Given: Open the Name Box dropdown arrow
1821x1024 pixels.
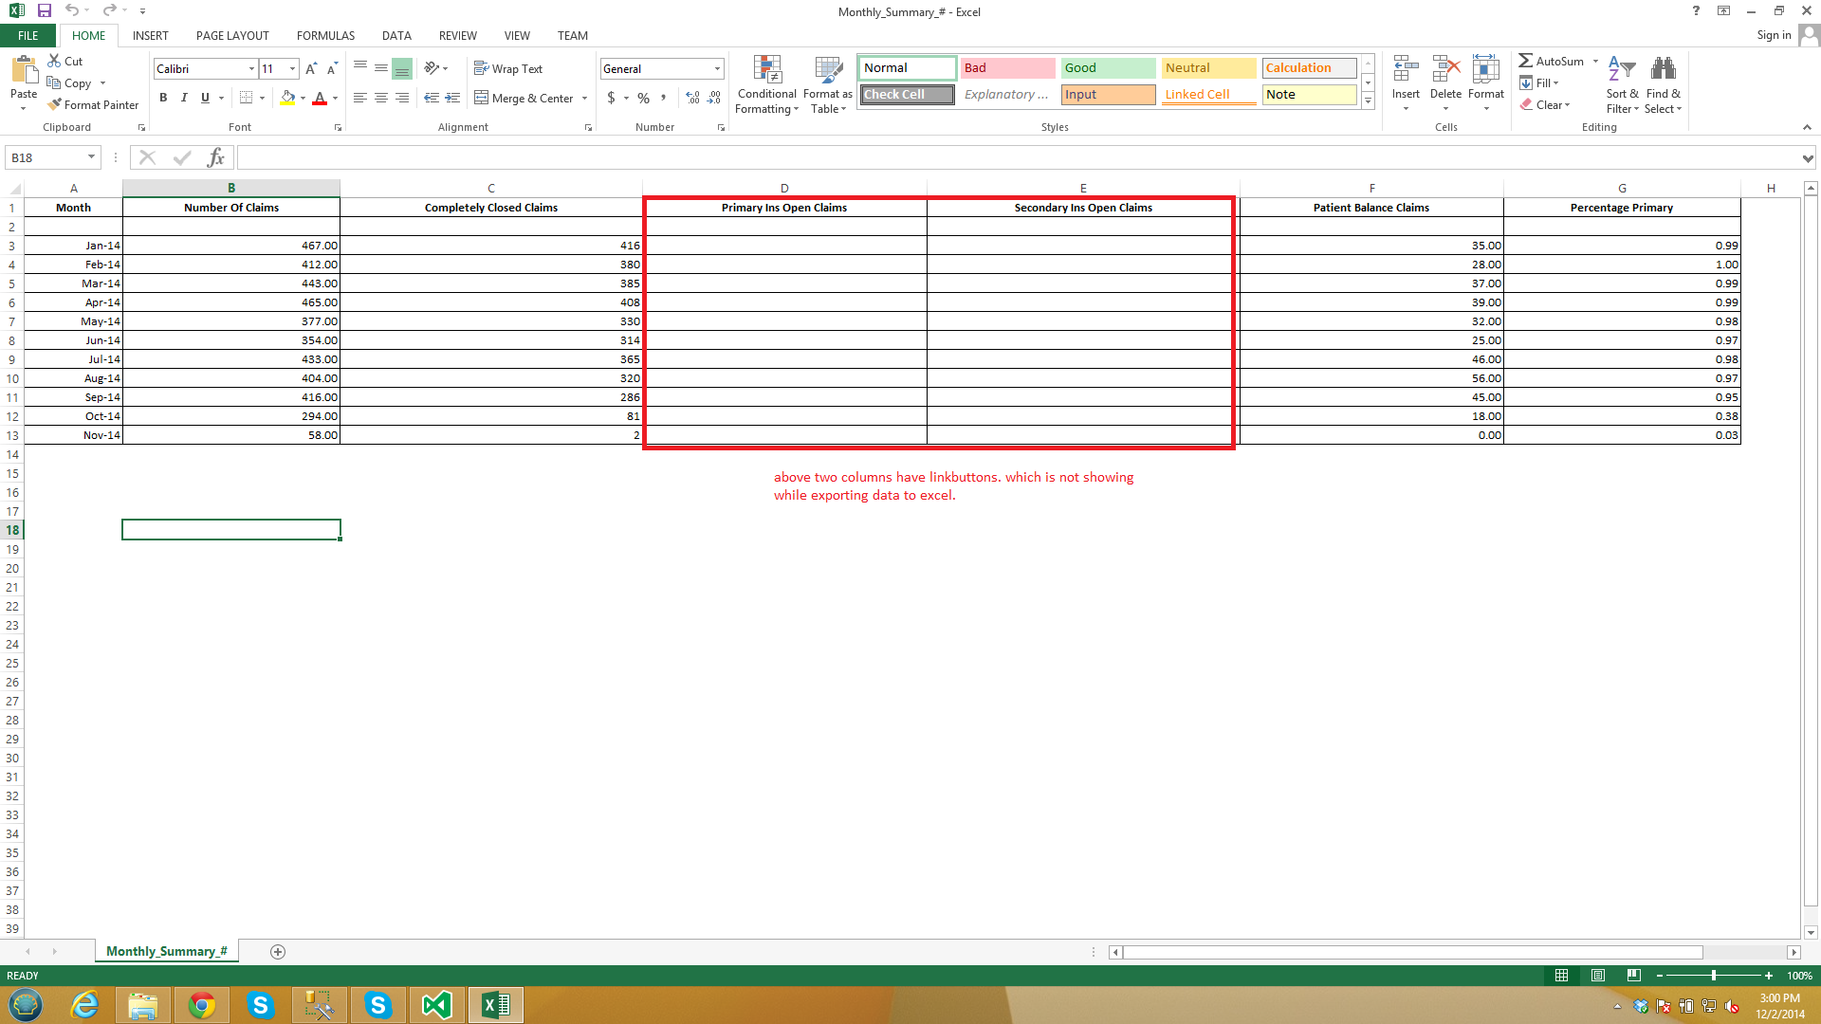Looking at the screenshot, I should [91, 157].
